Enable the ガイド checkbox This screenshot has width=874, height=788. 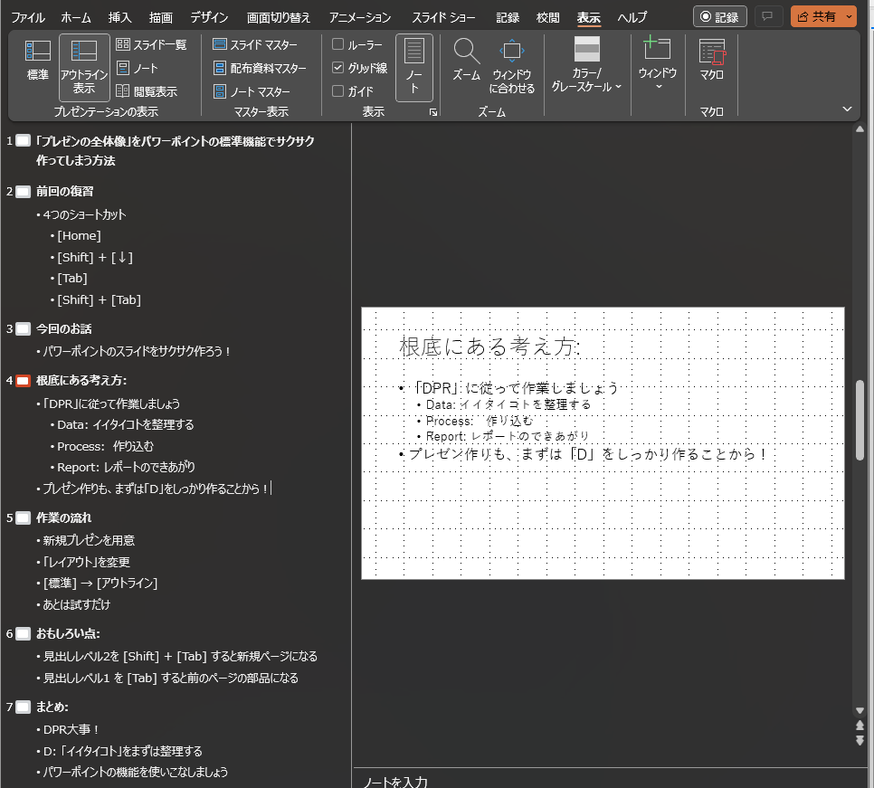coord(338,91)
